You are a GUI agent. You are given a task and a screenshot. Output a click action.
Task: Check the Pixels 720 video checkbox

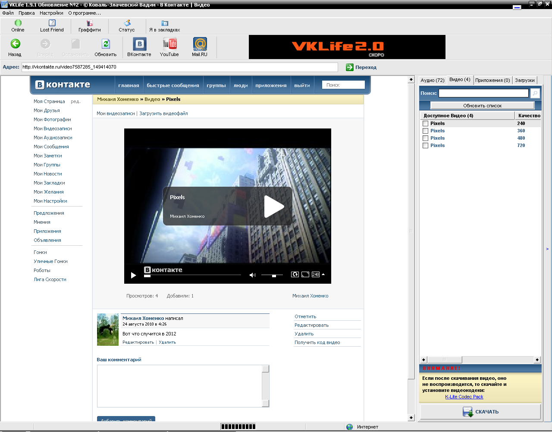pos(426,146)
